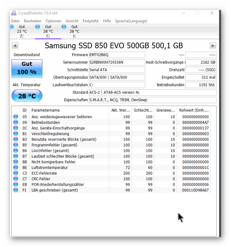231x247 pixels.
Task: Click the Schlecht... column header
Action: 143,110
